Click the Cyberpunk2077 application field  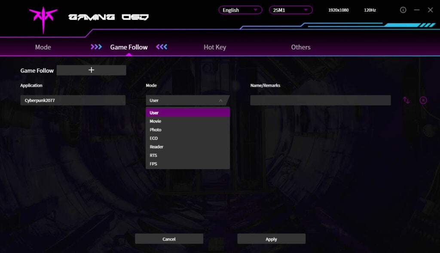pyautogui.click(x=73, y=101)
